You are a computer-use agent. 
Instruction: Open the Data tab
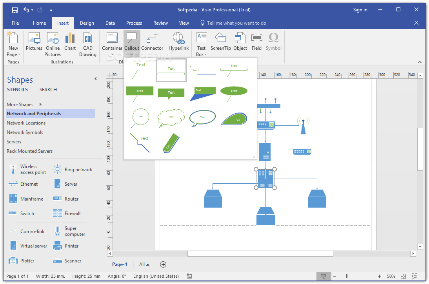[x=110, y=23]
